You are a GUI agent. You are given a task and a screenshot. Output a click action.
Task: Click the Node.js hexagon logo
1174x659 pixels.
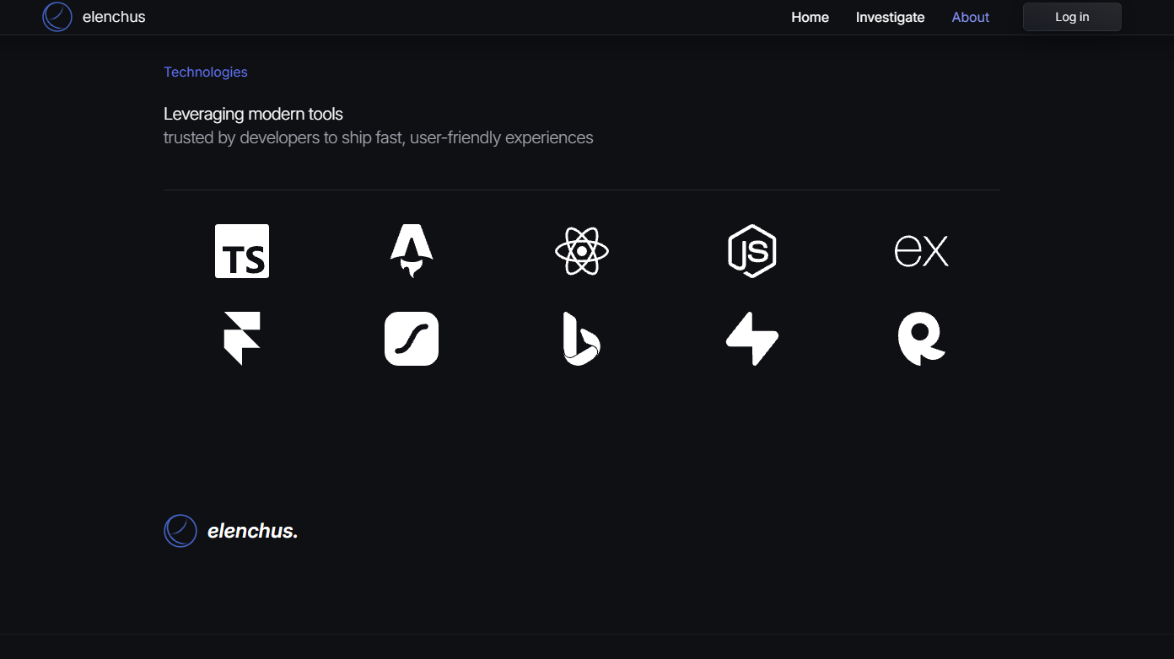point(751,251)
